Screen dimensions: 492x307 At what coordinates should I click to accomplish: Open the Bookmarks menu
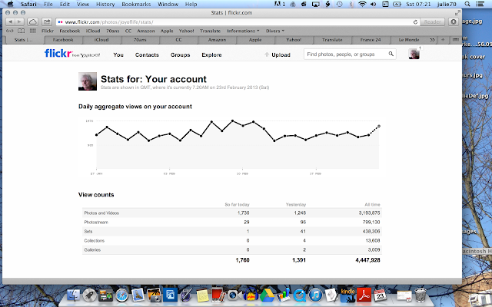click(x=136, y=4)
